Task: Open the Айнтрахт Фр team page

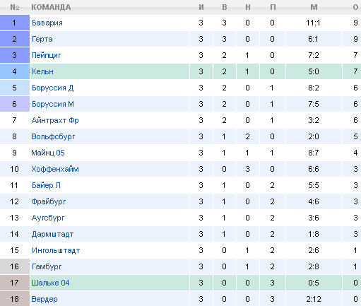Action: [55, 120]
